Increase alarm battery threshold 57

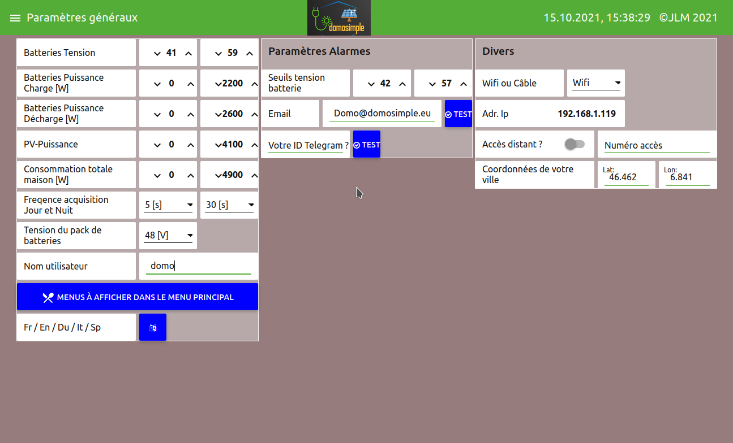[x=464, y=84]
